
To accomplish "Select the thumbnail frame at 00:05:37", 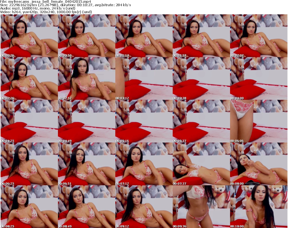I will [x=201, y=121].
